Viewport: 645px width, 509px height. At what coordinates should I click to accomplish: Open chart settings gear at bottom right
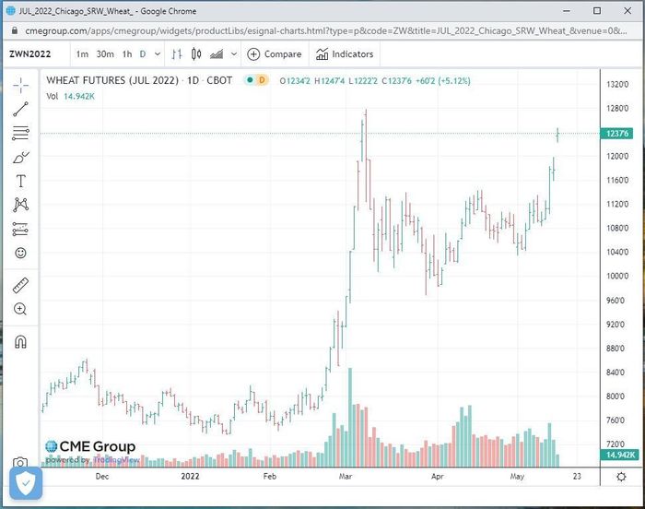click(620, 477)
